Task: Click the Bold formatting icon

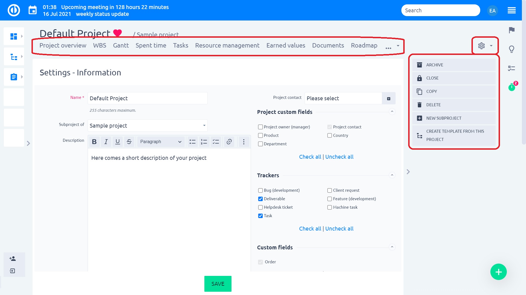Action: pos(94,141)
